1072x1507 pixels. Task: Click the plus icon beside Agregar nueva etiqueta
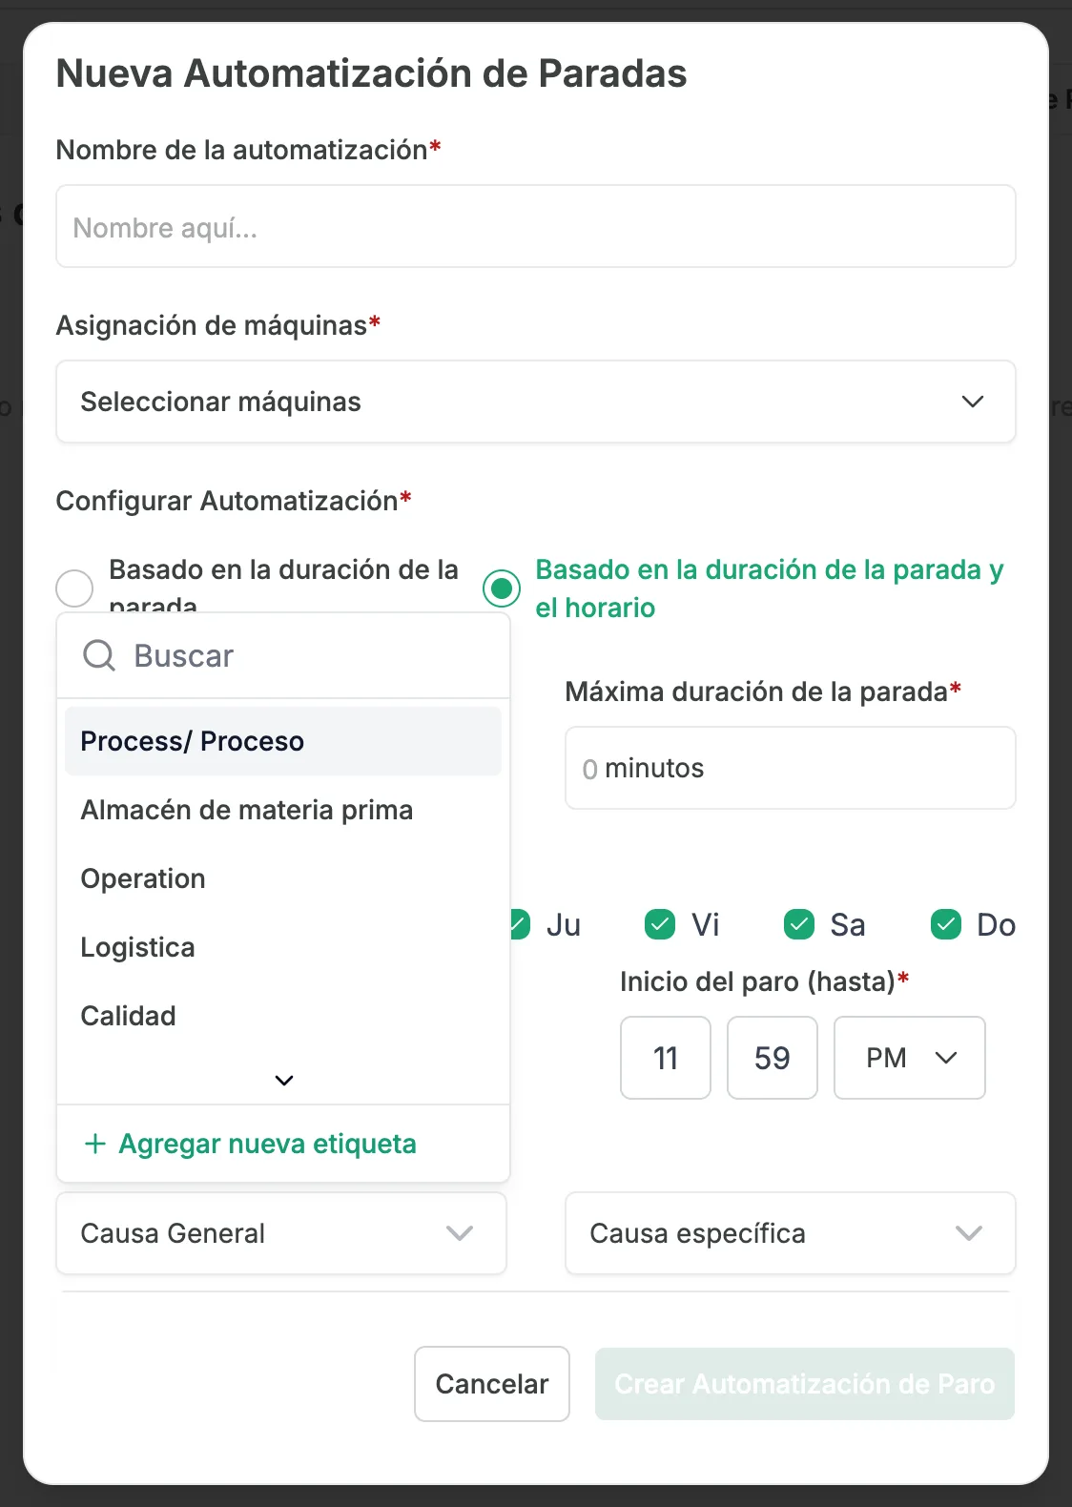pos(94,1144)
